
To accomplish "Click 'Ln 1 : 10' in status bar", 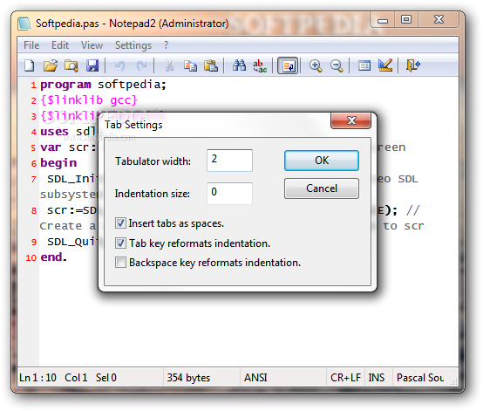I will [37, 377].
